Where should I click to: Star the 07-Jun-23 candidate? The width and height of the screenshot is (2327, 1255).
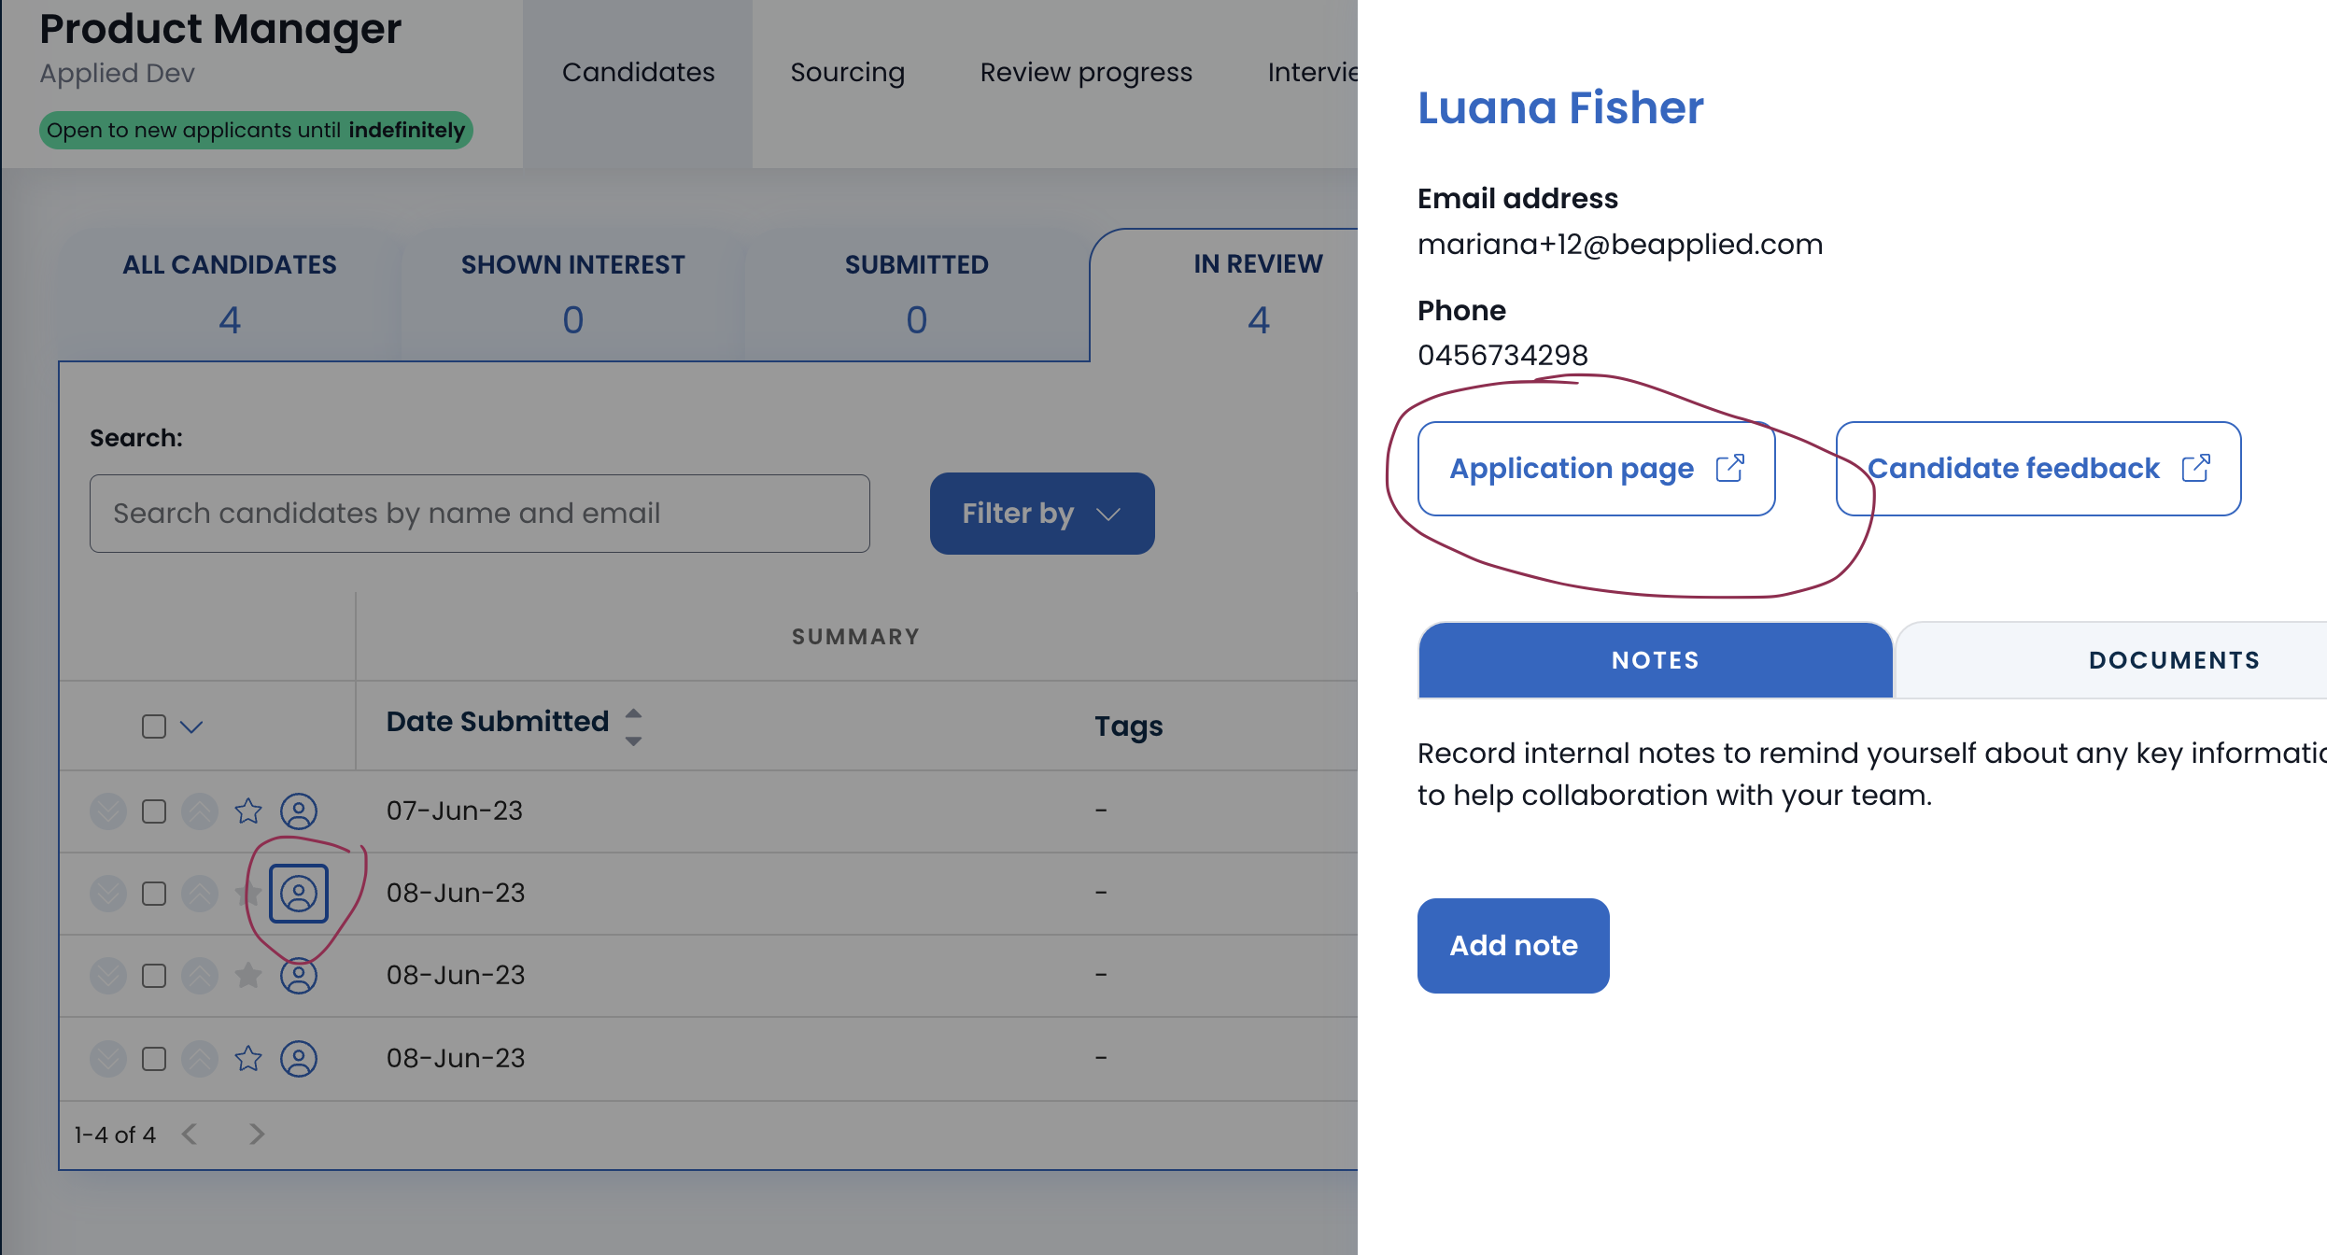pos(248,811)
